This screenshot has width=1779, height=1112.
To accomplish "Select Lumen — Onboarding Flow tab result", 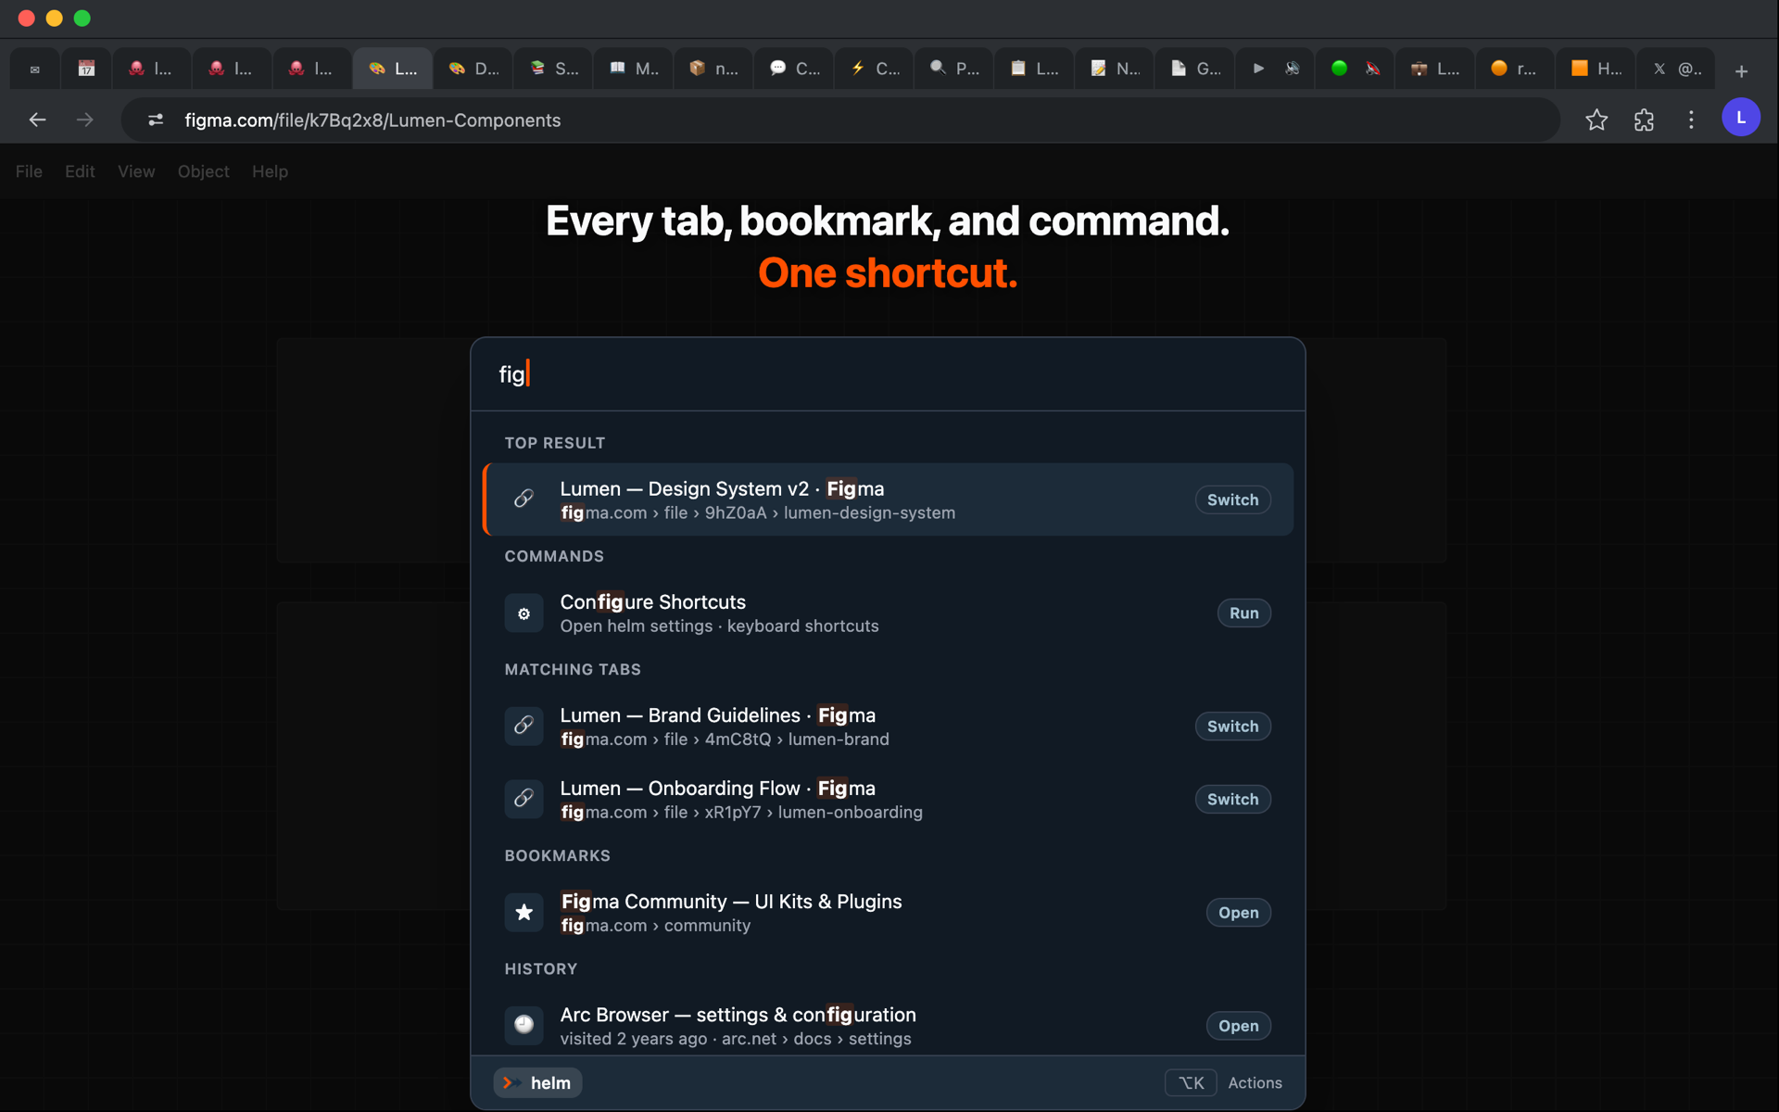I will [x=888, y=799].
